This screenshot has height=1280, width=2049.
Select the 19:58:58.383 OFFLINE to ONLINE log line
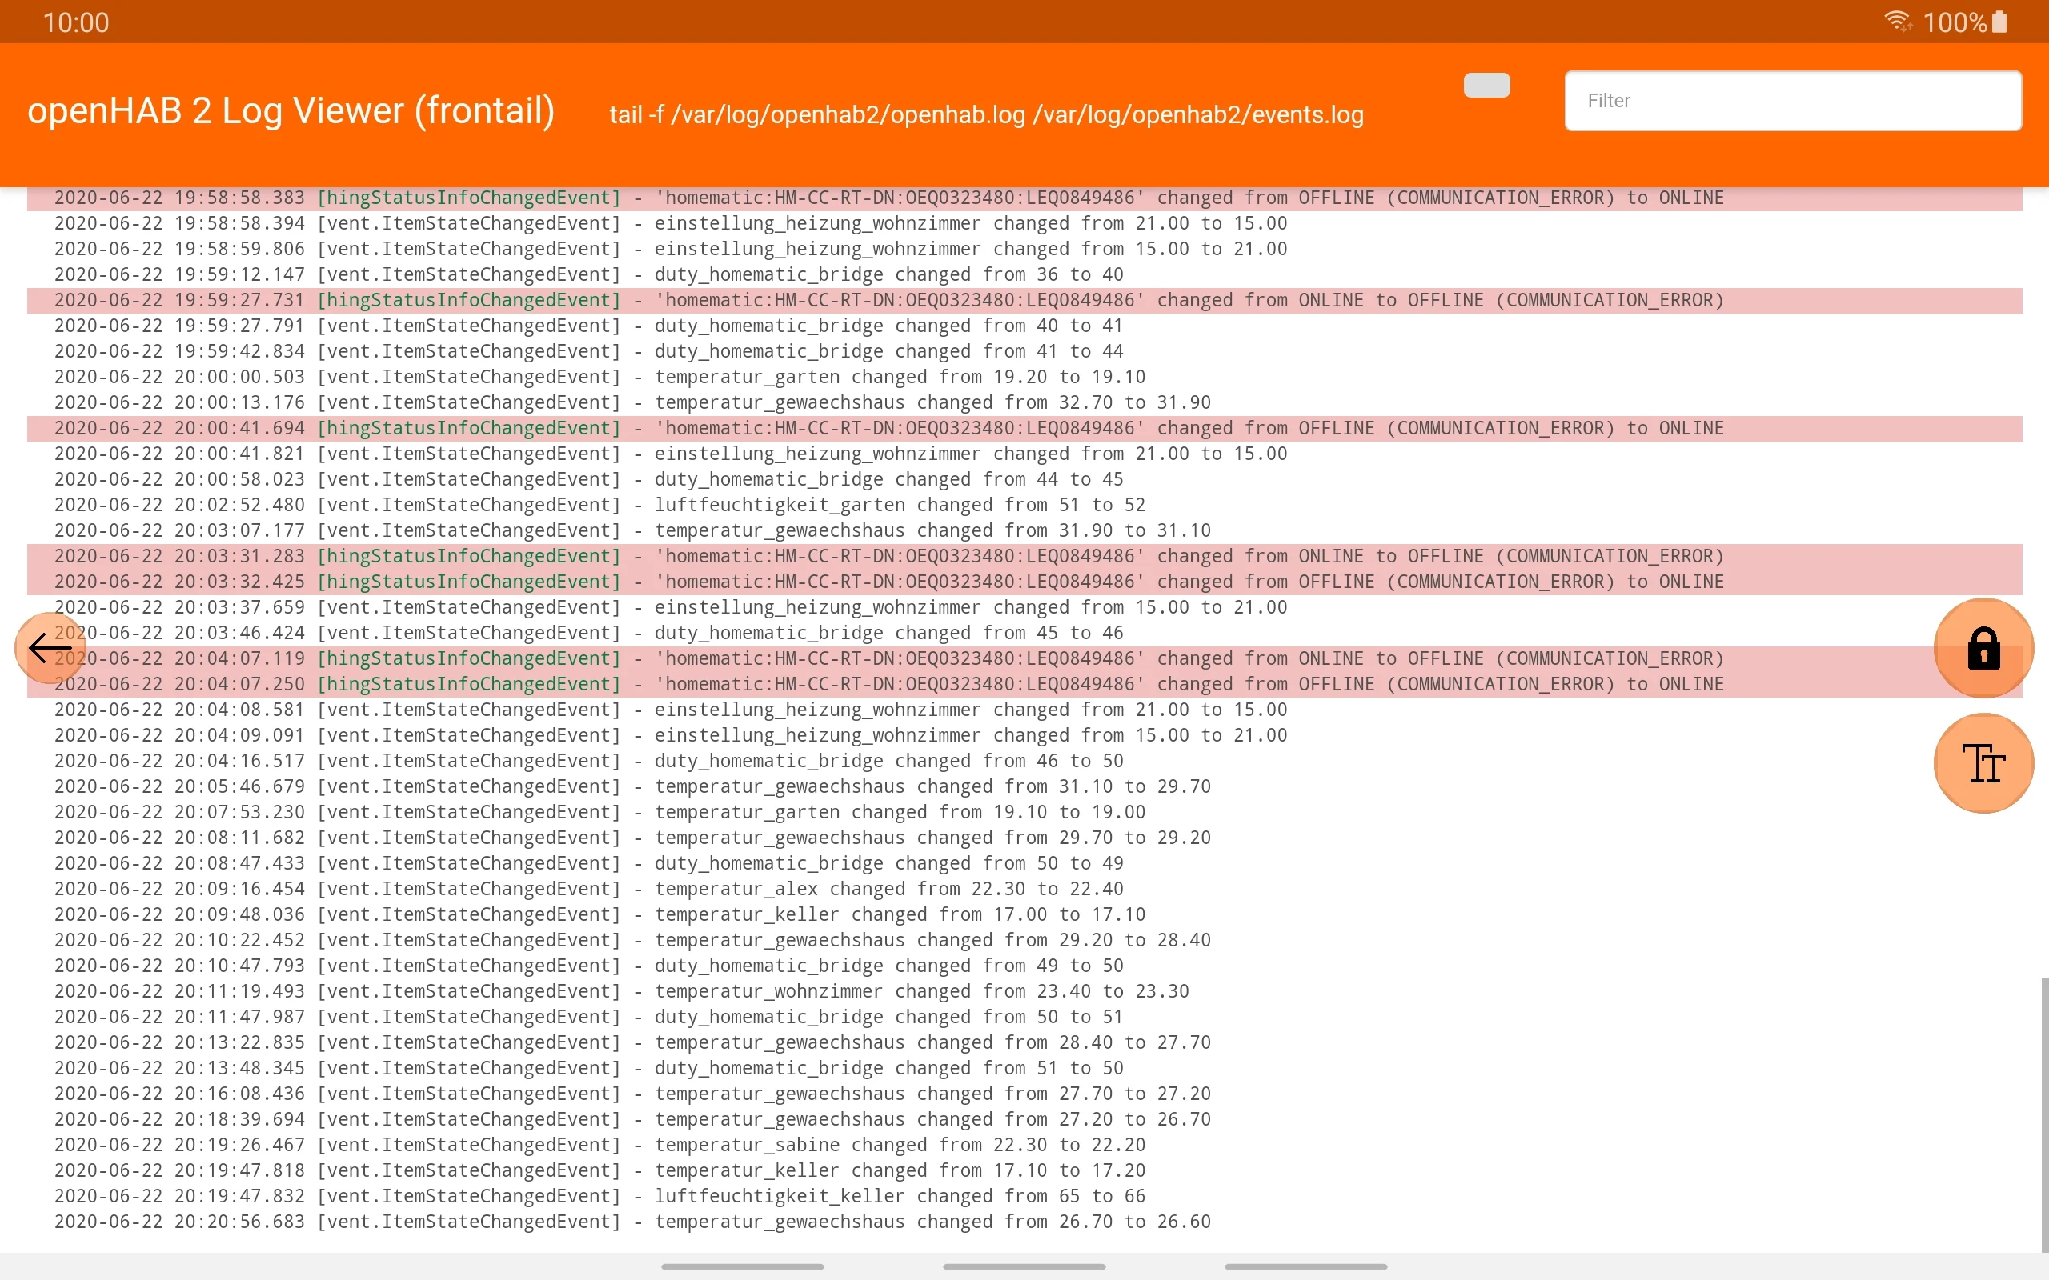1024,198
